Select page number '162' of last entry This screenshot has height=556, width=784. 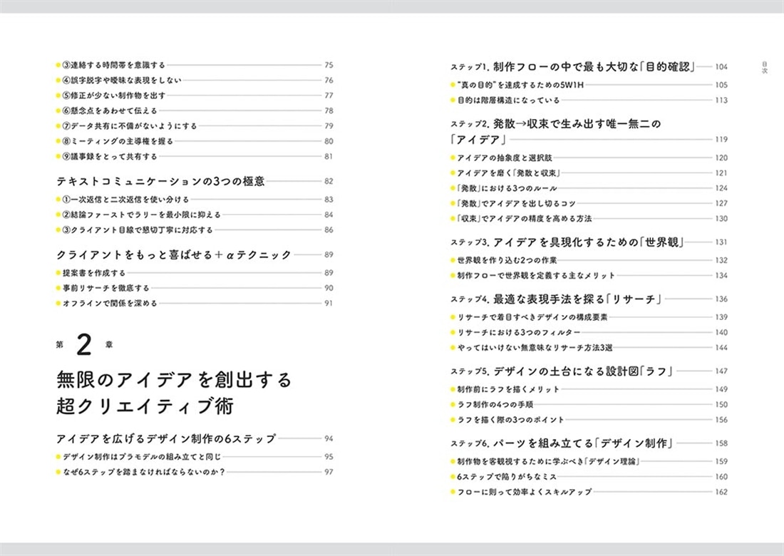tap(721, 492)
